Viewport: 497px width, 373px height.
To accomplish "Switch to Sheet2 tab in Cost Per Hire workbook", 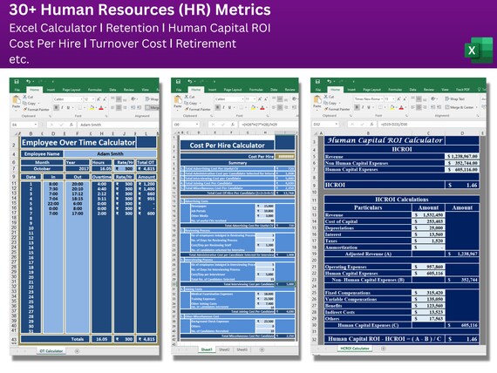I will pos(224,349).
